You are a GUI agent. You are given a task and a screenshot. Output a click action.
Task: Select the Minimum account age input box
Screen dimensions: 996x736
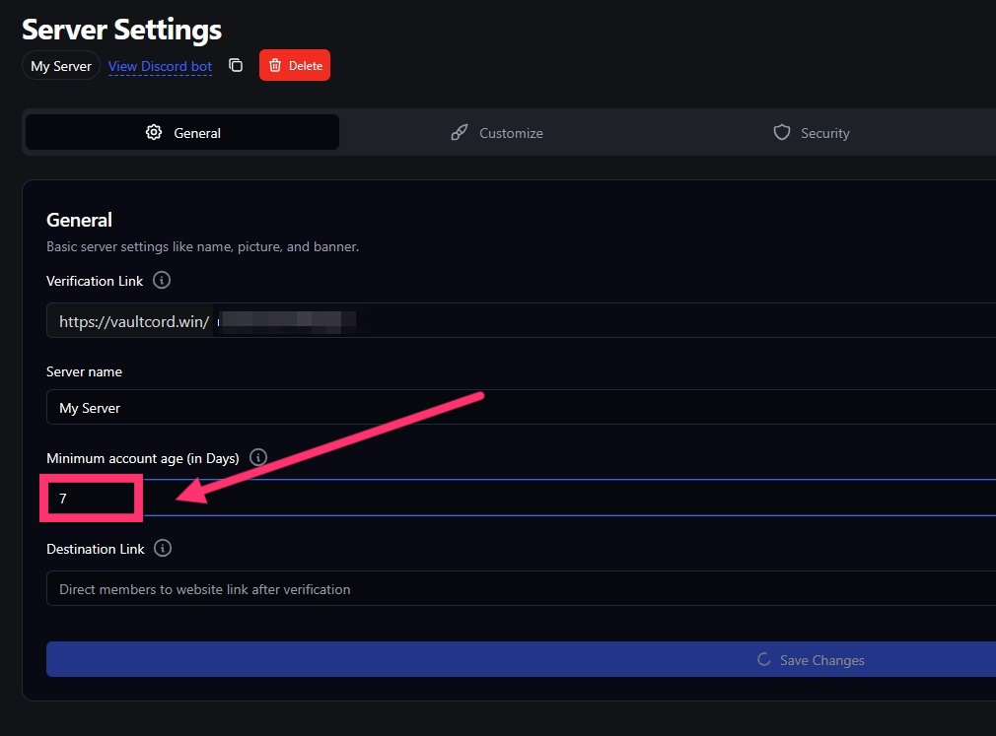[521, 499]
